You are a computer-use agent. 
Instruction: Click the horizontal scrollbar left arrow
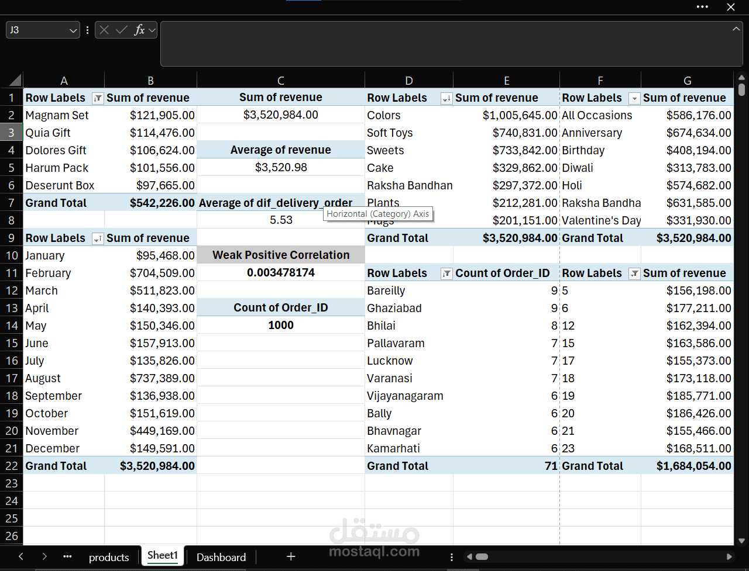[x=469, y=557]
